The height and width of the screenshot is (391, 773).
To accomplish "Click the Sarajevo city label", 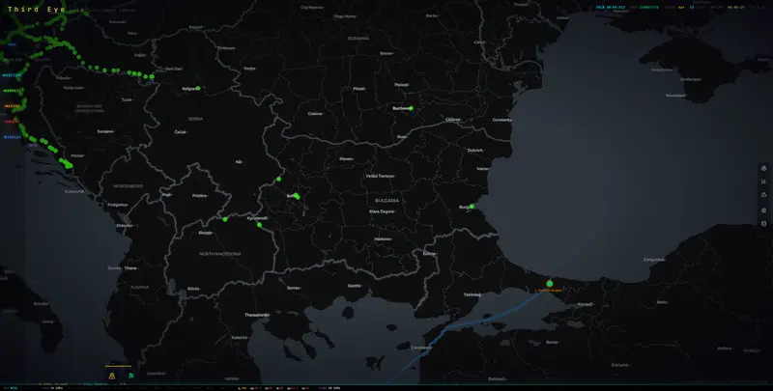I will click(105, 131).
